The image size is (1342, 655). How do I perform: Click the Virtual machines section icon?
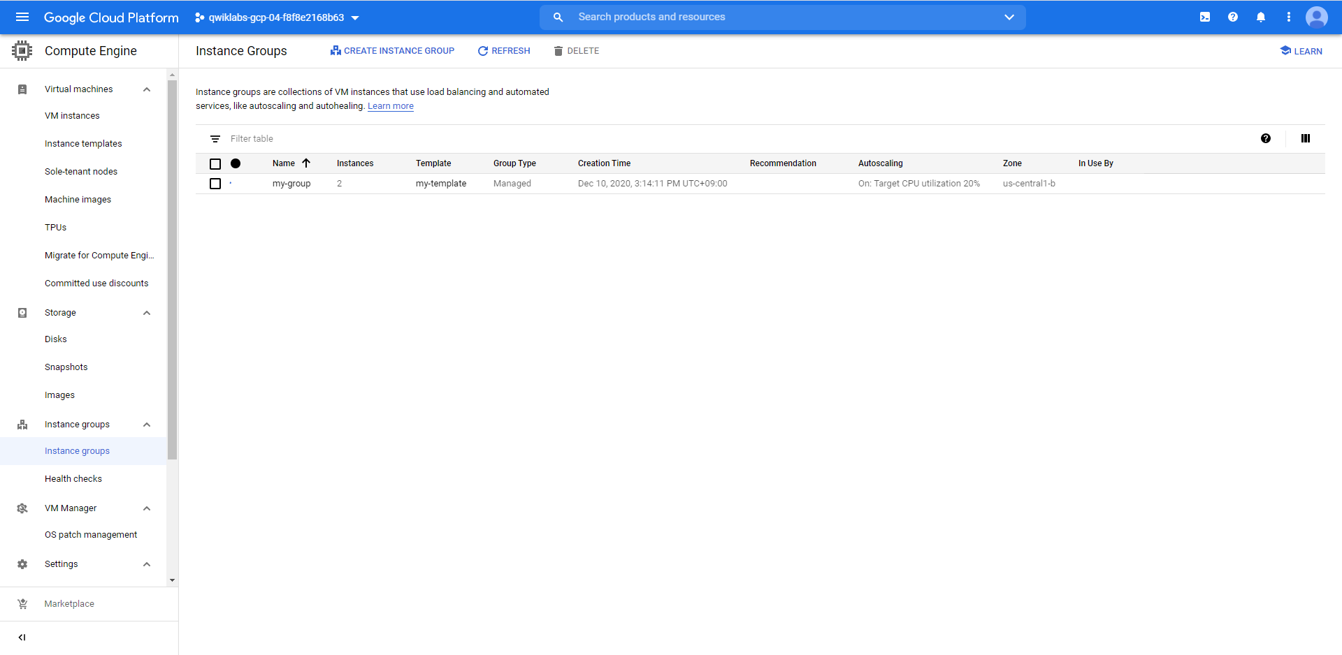point(22,89)
